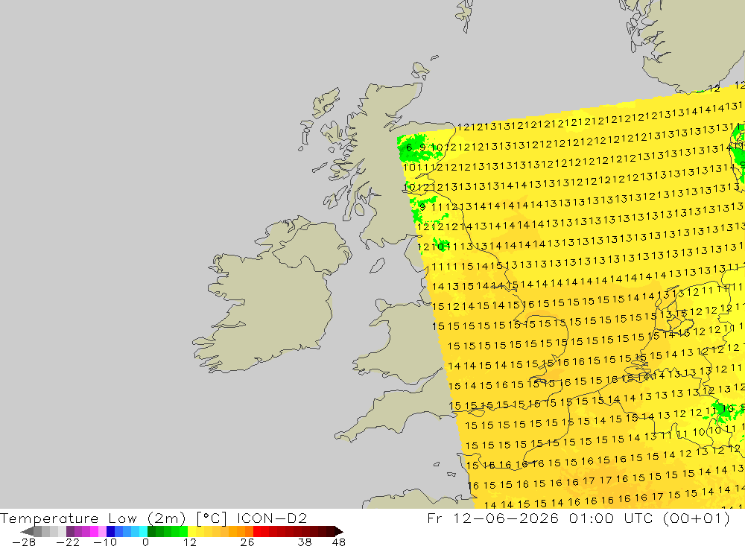Select the darkest green legend swatch
The image size is (745, 546).
coord(151,532)
